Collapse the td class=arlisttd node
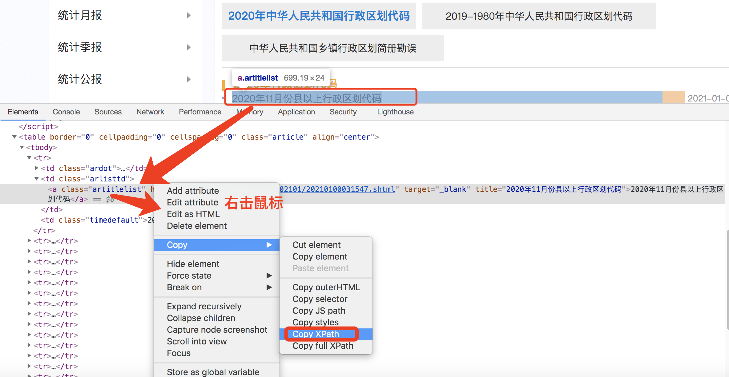This screenshot has width=729, height=377. click(36, 179)
